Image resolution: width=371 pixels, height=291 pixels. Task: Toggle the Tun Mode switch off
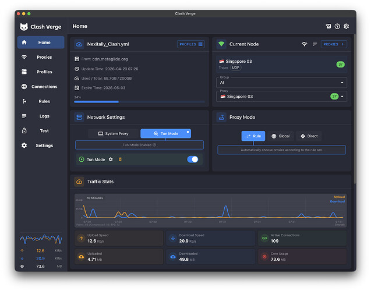click(x=193, y=159)
